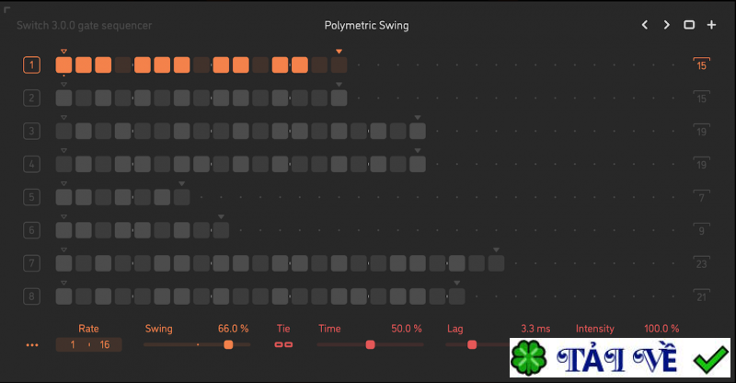736x383 pixels.
Task: Click the plus icon to add preset
Action: (711, 25)
